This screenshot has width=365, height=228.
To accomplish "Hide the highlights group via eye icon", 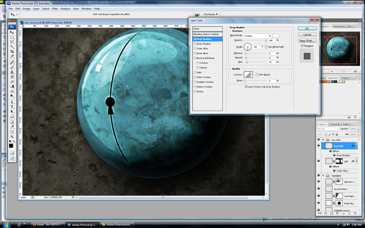I will tap(319, 176).
